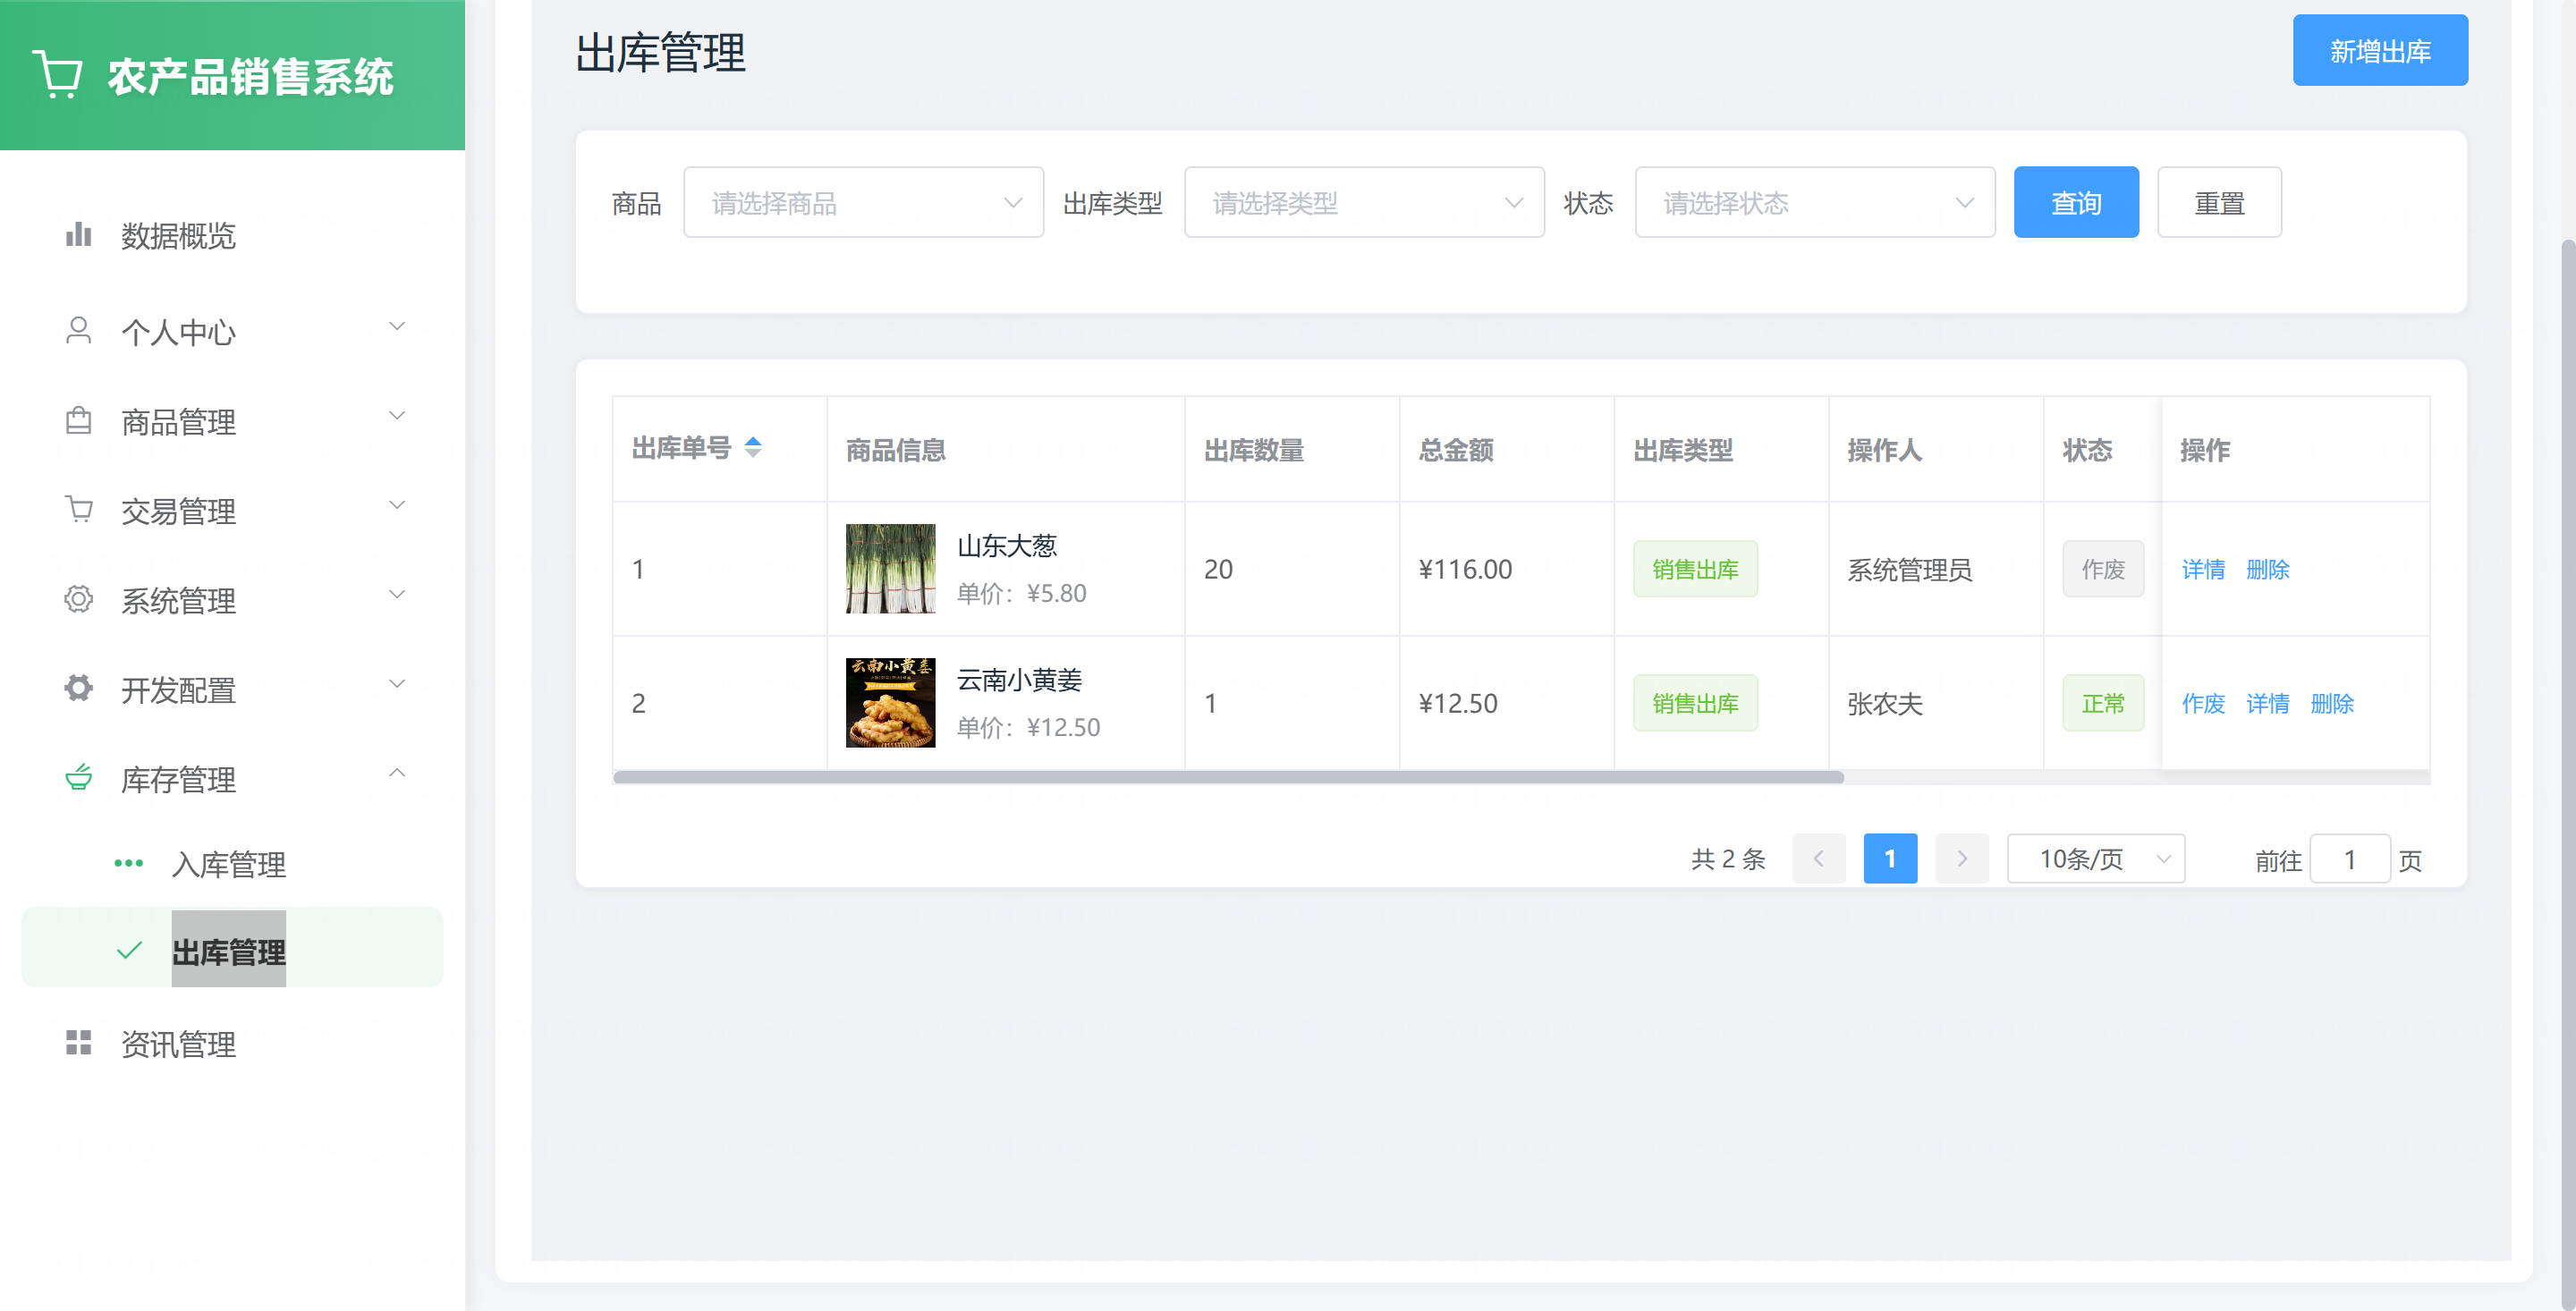Expand 开发配置 menu chevron
Screen dimensions: 2576x1311
[397, 684]
